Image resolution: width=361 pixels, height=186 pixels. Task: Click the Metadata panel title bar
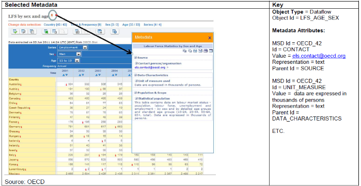[x=172, y=38]
